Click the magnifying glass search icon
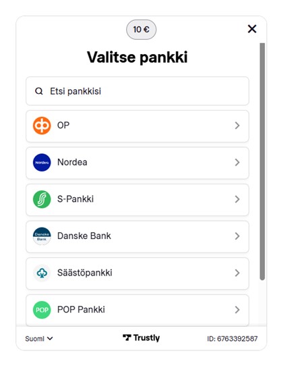The width and height of the screenshot is (290, 368). click(39, 91)
